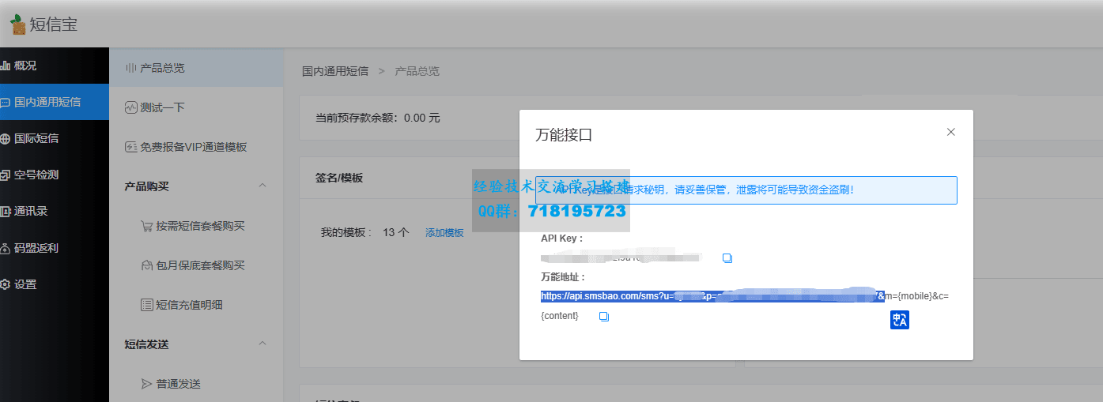Viewport: 1103px width, 402px height.
Task: Close the 万能接口 dialog
Action: (x=951, y=133)
